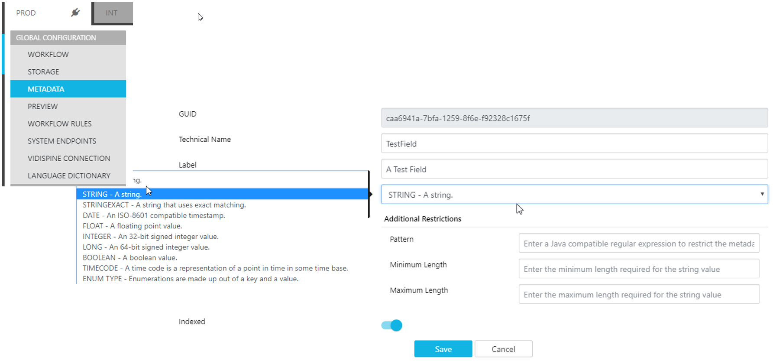This screenshot has height=361, width=773.
Task: Click the plug connection icon beside PROD
Action: [x=75, y=13]
